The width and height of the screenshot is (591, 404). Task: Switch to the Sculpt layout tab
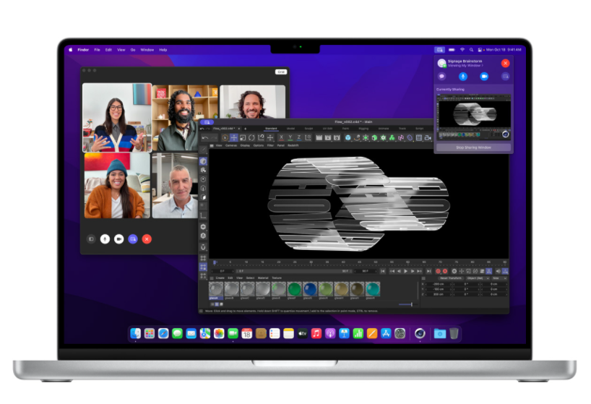(x=309, y=129)
